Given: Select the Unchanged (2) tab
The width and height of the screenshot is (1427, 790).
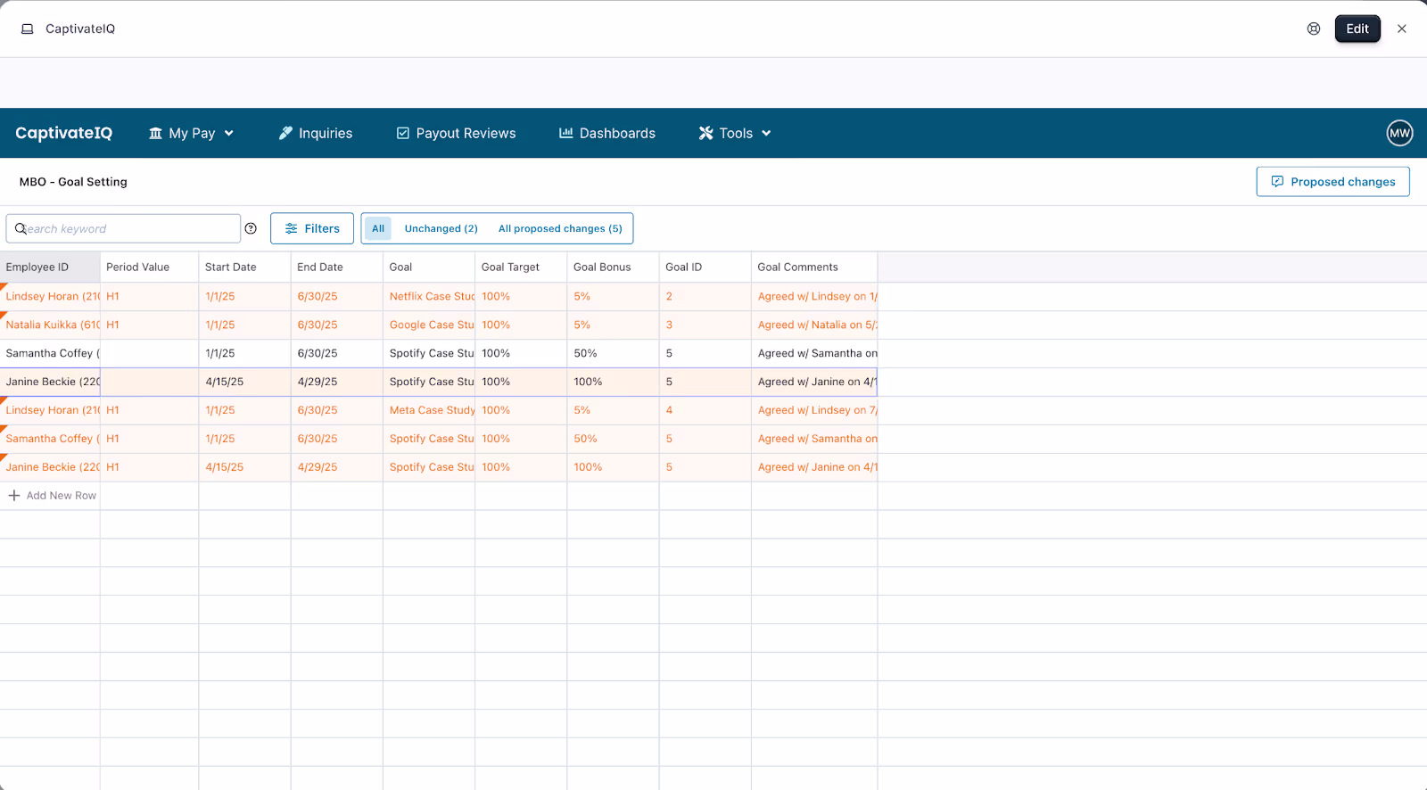Looking at the screenshot, I should [x=441, y=228].
